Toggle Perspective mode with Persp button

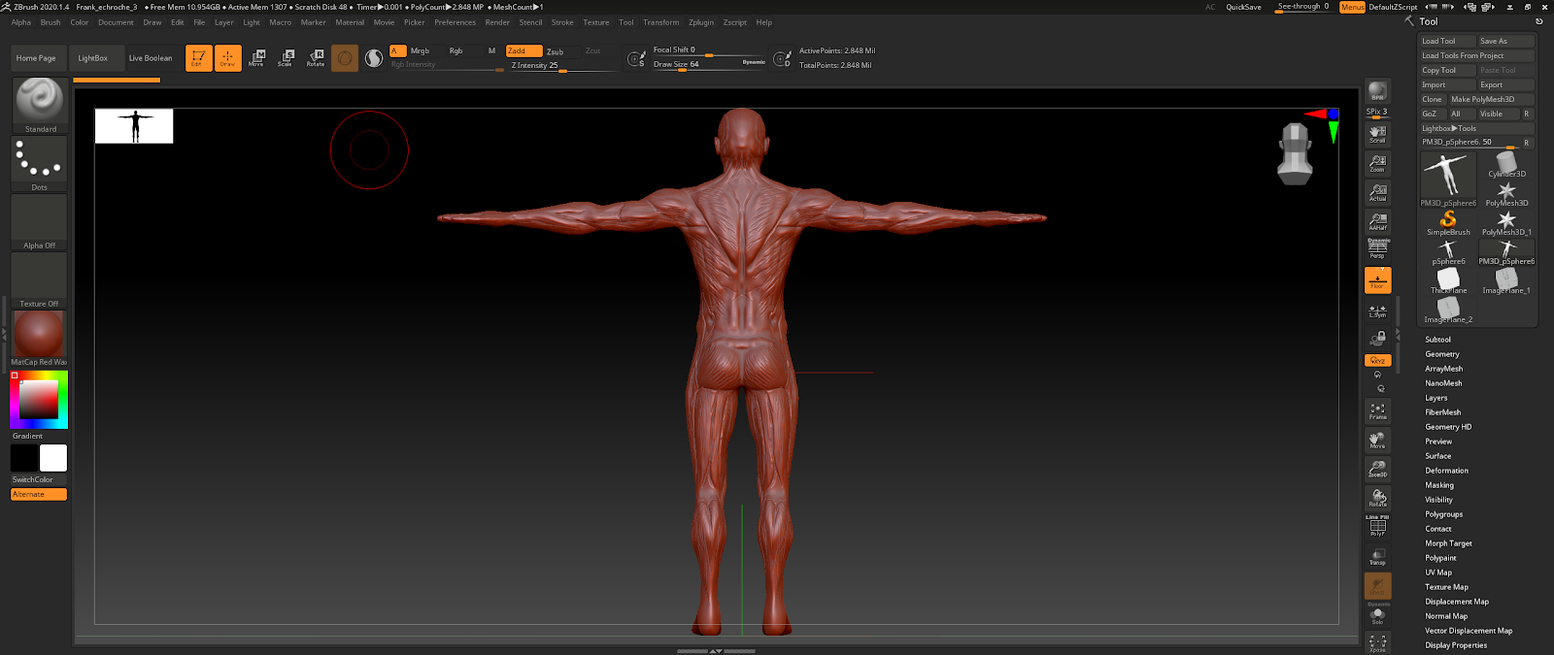pyautogui.click(x=1377, y=249)
